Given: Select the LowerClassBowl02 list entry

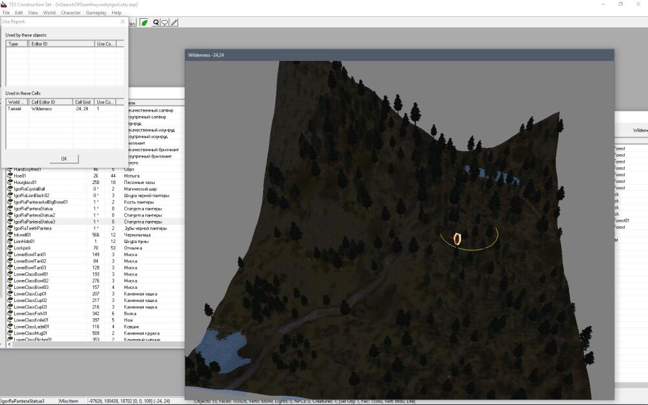Looking at the screenshot, I should click(x=31, y=281).
